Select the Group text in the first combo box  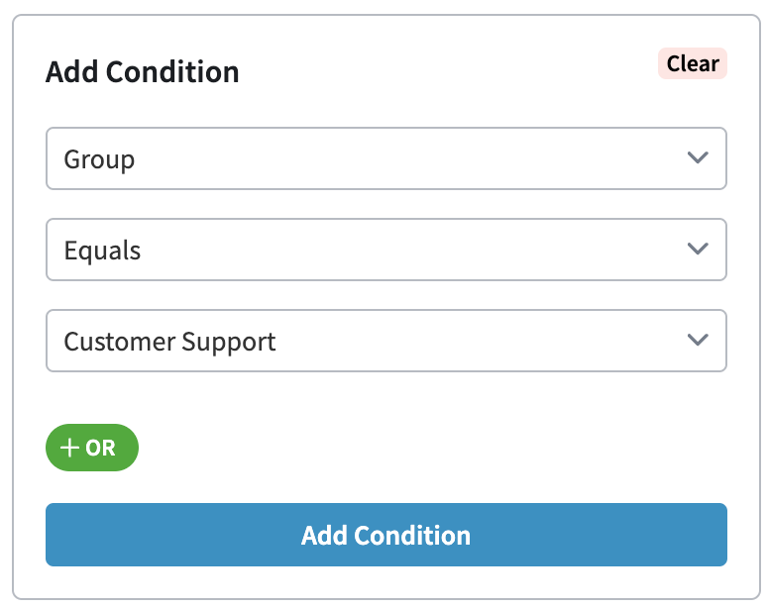pyautogui.click(x=99, y=159)
